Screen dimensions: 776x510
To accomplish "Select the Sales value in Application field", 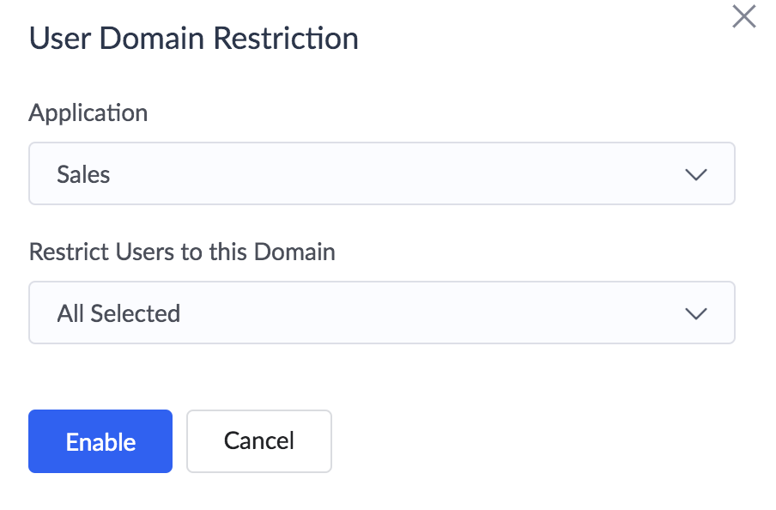I will [83, 174].
